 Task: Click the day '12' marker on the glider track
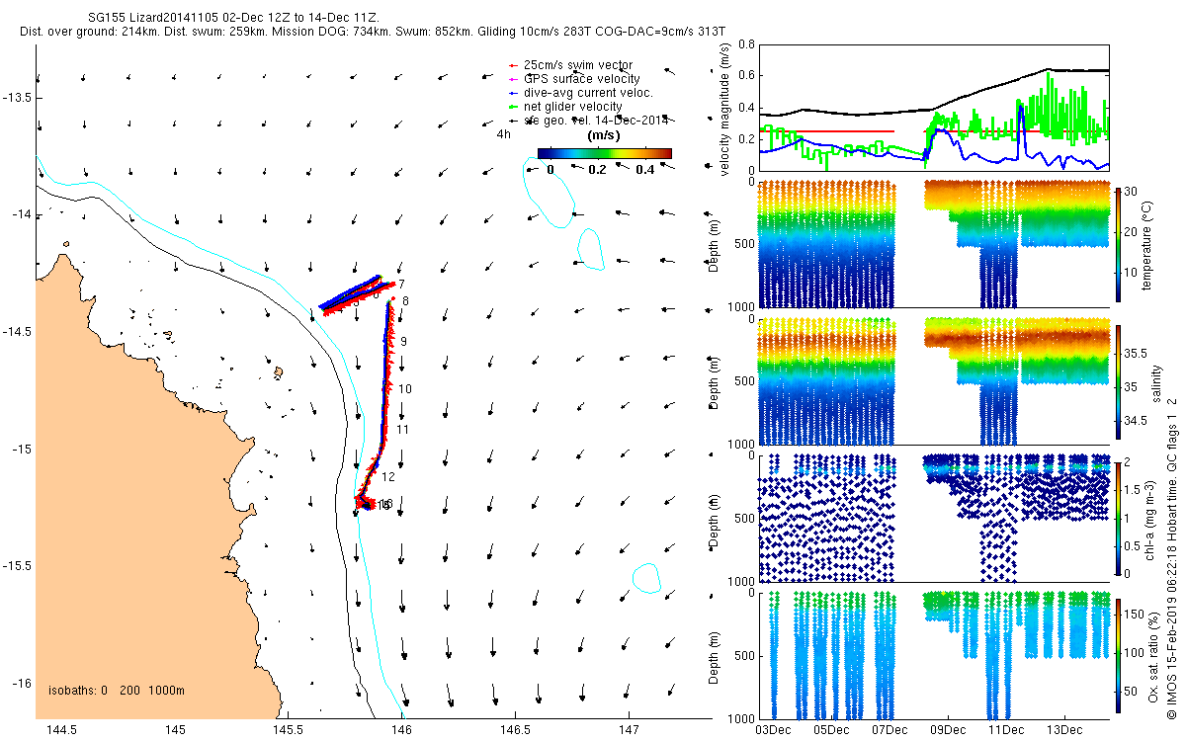(x=388, y=476)
